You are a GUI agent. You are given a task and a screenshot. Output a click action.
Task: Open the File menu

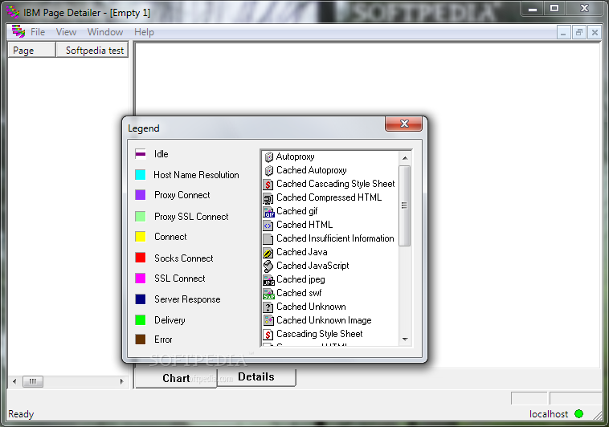38,32
